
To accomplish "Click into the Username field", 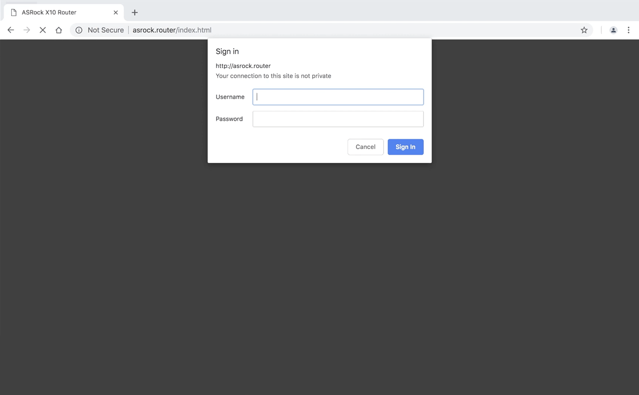I will tap(338, 97).
